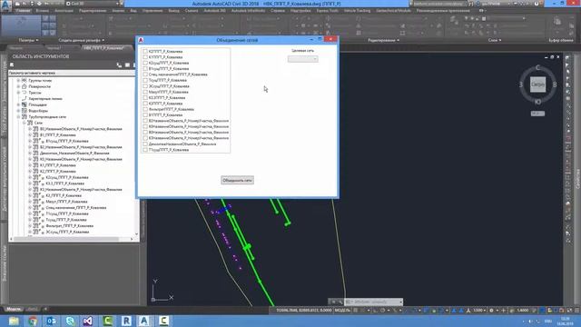
Task: Open File Explorer from the taskbar
Action: point(14,321)
